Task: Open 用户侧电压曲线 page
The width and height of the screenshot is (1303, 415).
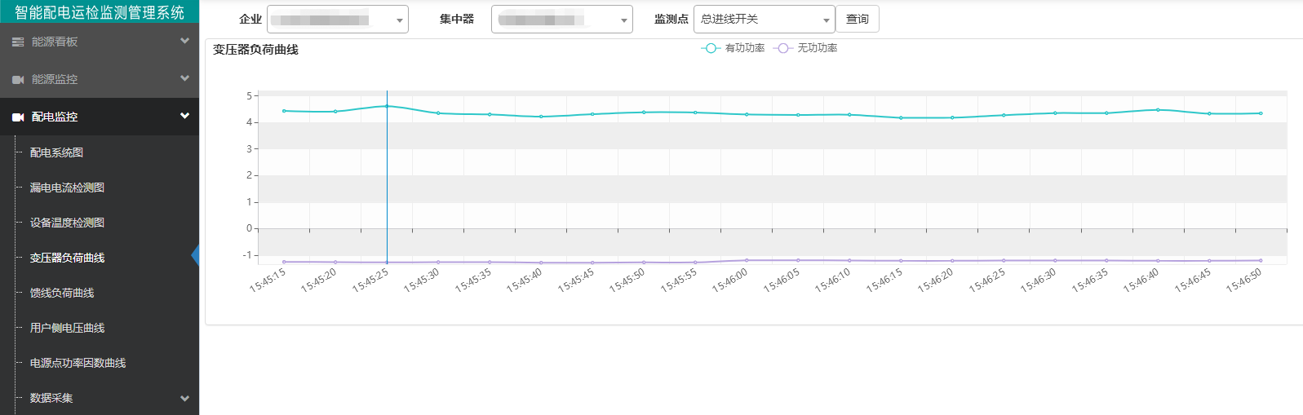Action: click(x=67, y=328)
